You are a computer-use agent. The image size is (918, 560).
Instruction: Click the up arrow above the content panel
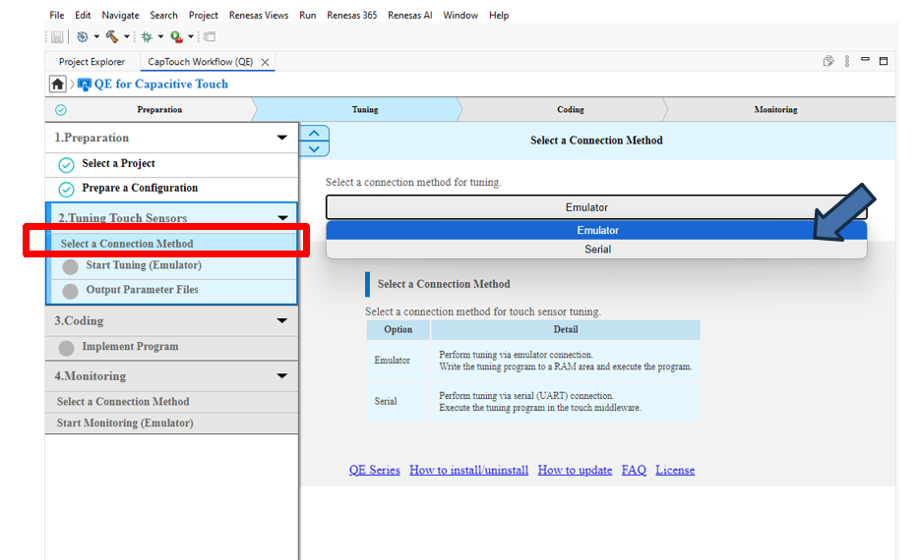coord(313,134)
